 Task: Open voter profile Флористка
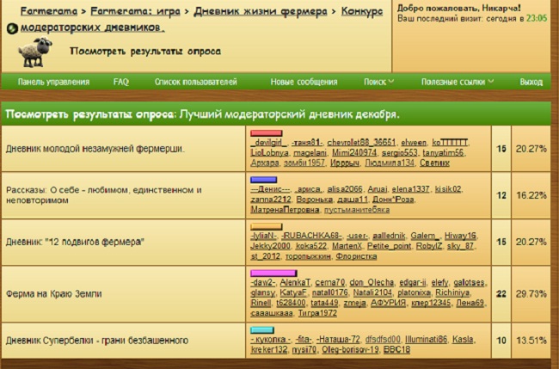click(356, 256)
